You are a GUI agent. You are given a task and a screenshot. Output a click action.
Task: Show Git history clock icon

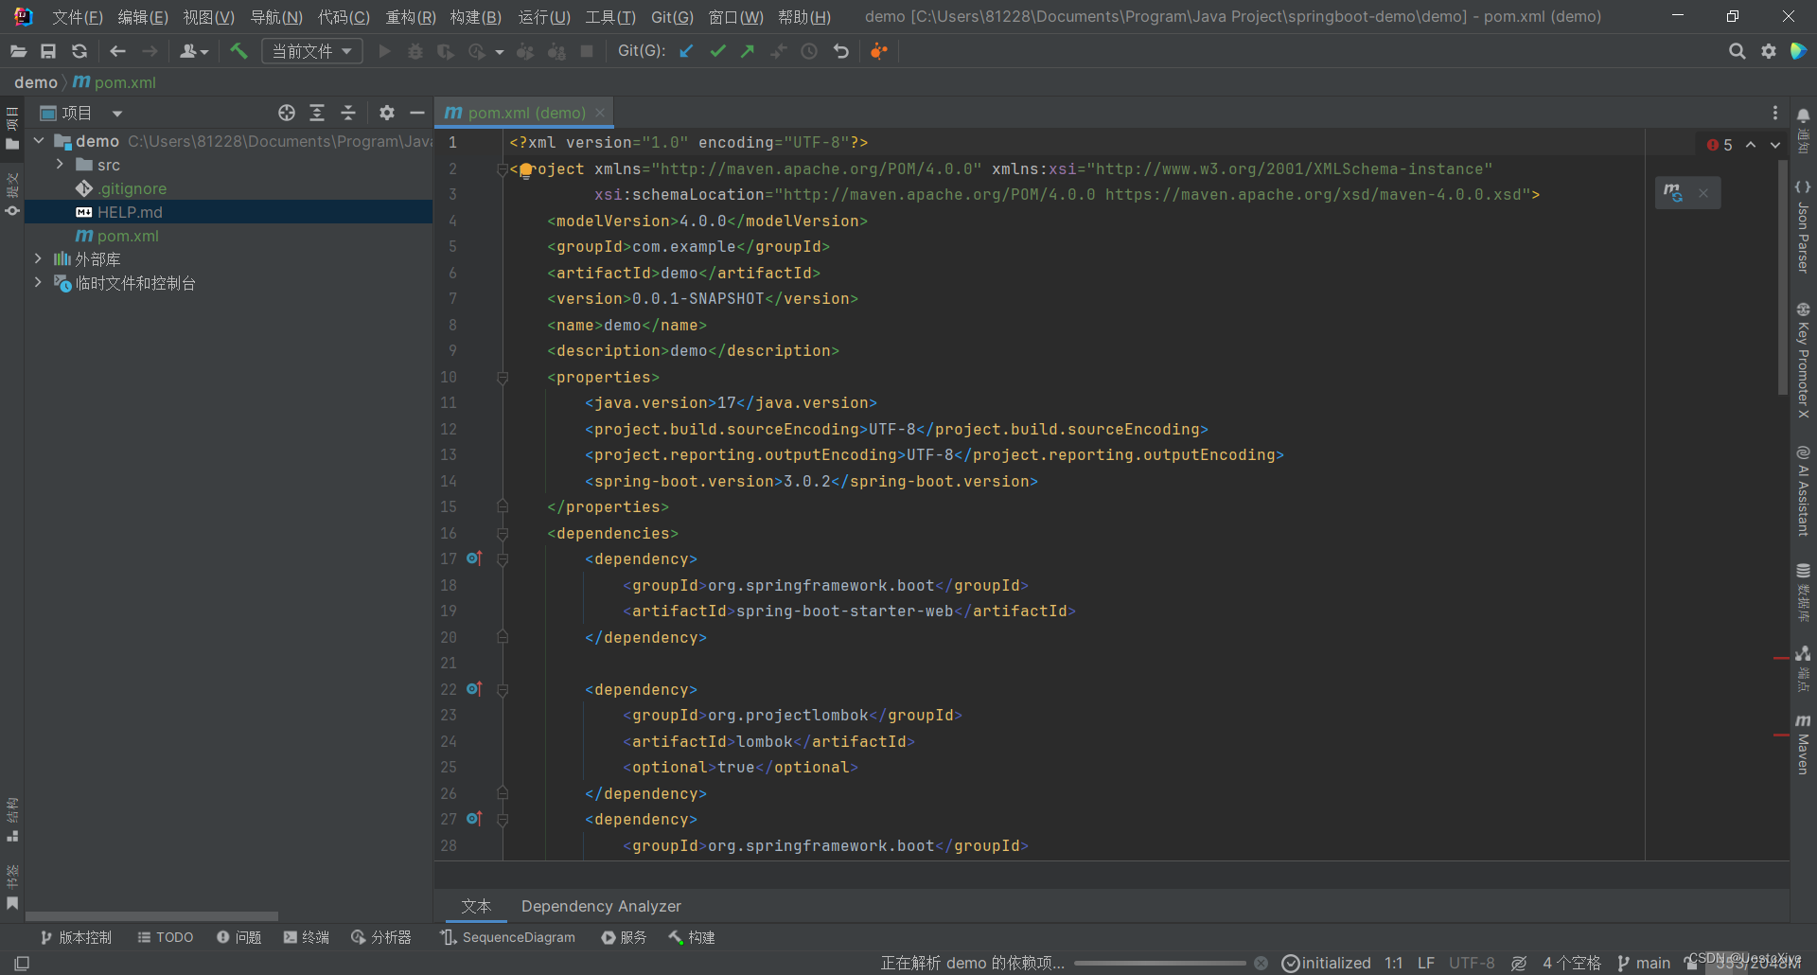click(809, 51)
